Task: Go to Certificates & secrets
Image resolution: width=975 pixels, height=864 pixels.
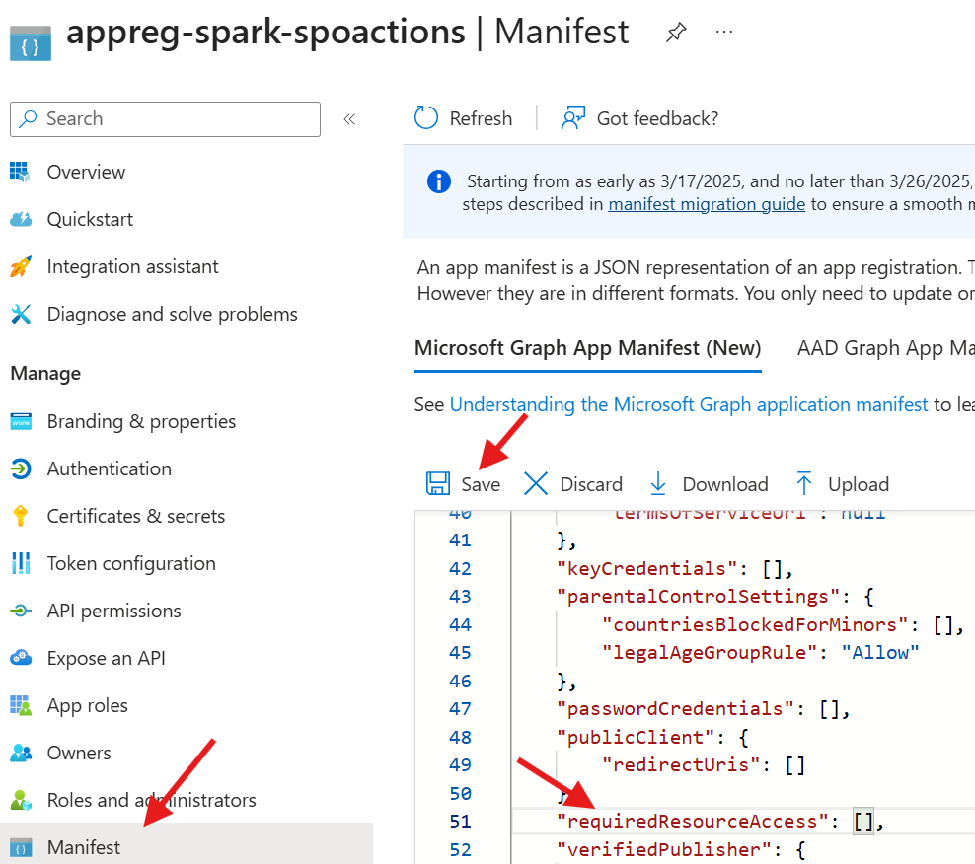Action: [135, 516]
